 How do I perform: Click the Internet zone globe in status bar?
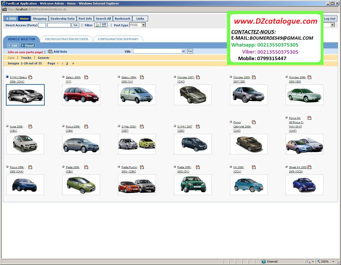pyautogui.click(x=264, y=262)
